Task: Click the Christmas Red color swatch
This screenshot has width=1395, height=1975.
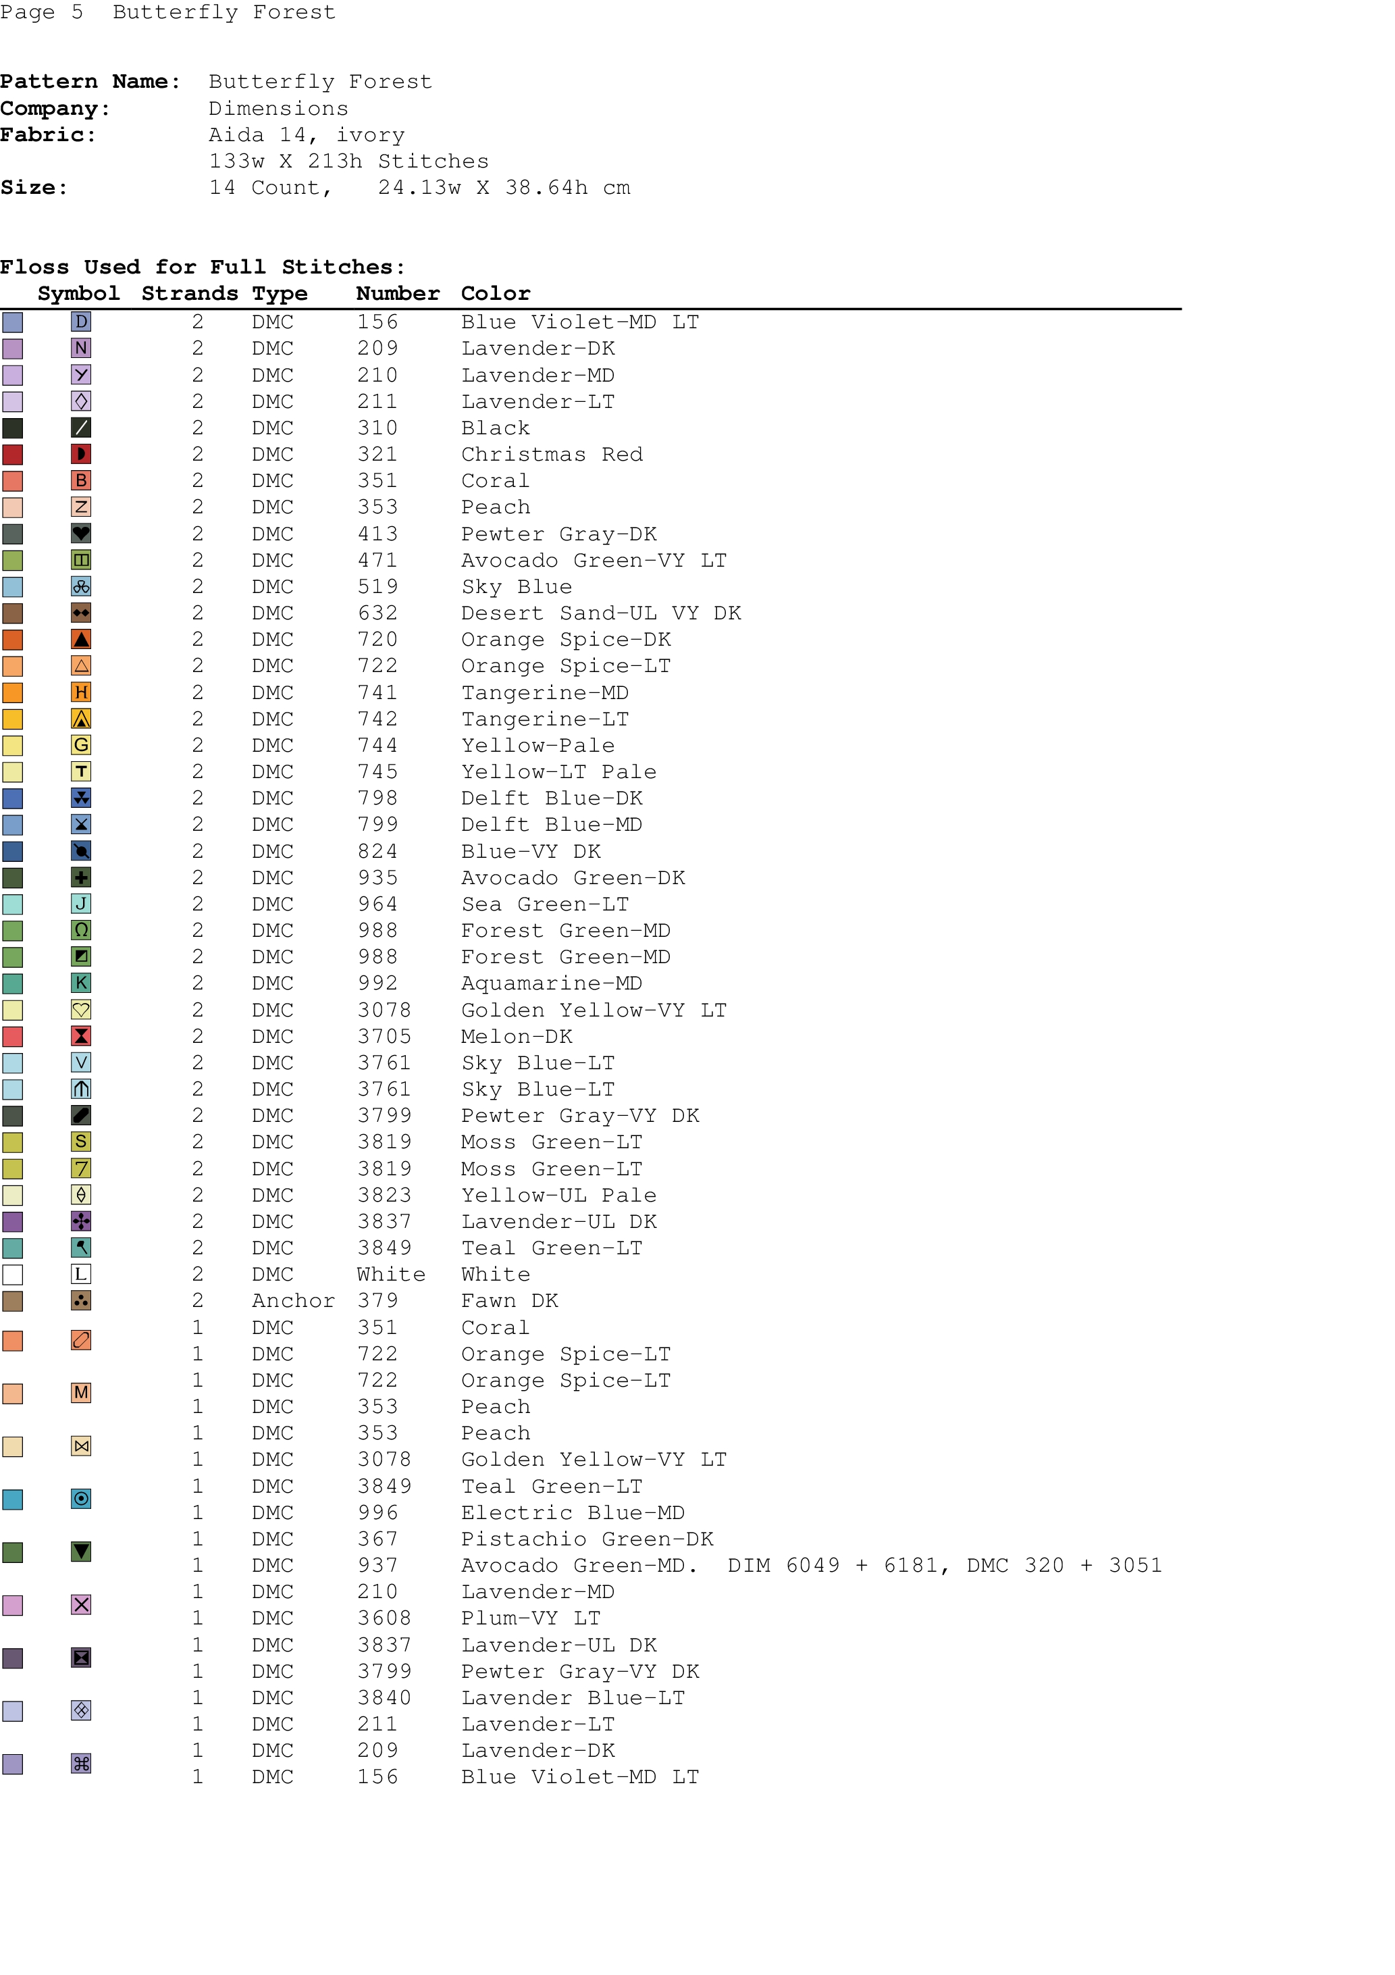Action: [13, 454]
